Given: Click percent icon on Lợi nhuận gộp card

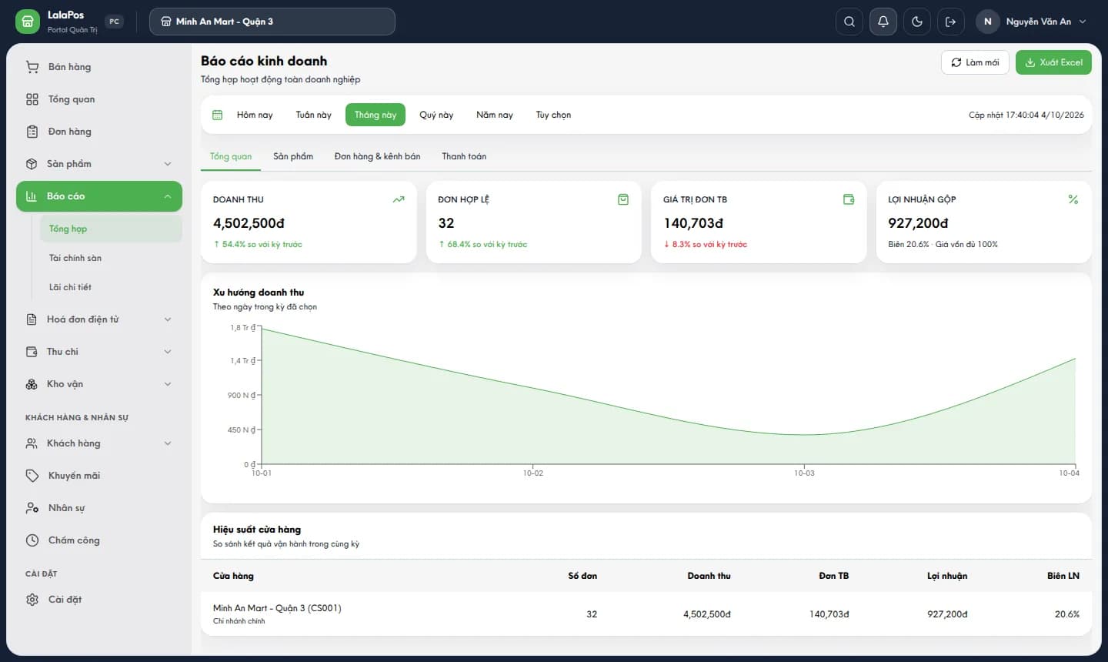Looking at the screenshot, I should [1073, 199].
